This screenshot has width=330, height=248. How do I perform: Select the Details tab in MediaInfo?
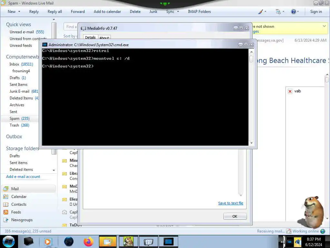pyautogui.click(x=90, y=37)
